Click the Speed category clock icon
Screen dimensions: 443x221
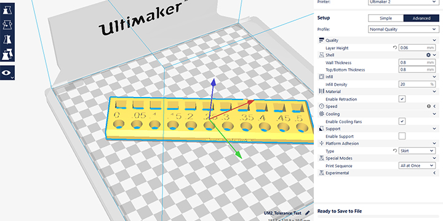pos(321,106)
